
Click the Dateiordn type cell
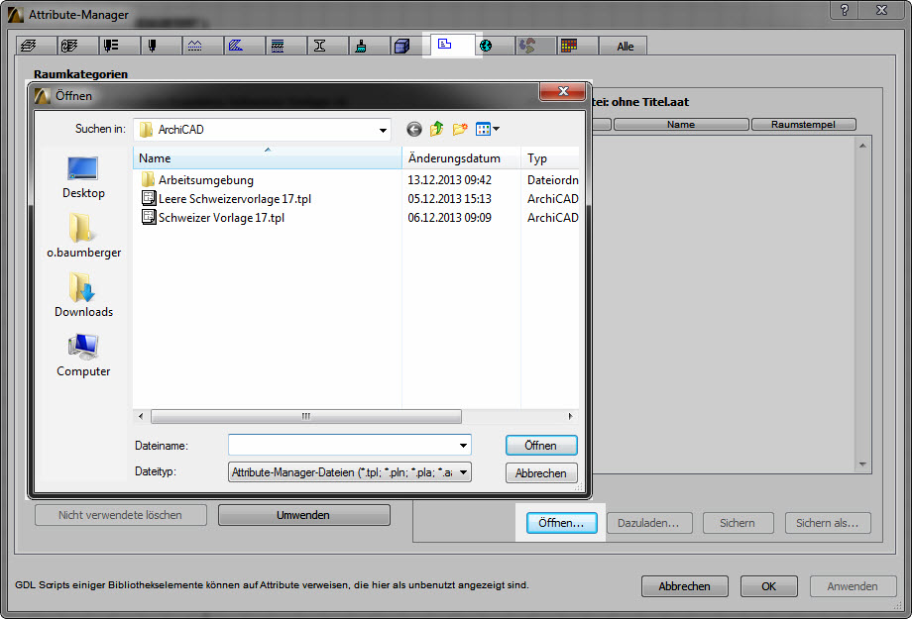coord(552,180)
